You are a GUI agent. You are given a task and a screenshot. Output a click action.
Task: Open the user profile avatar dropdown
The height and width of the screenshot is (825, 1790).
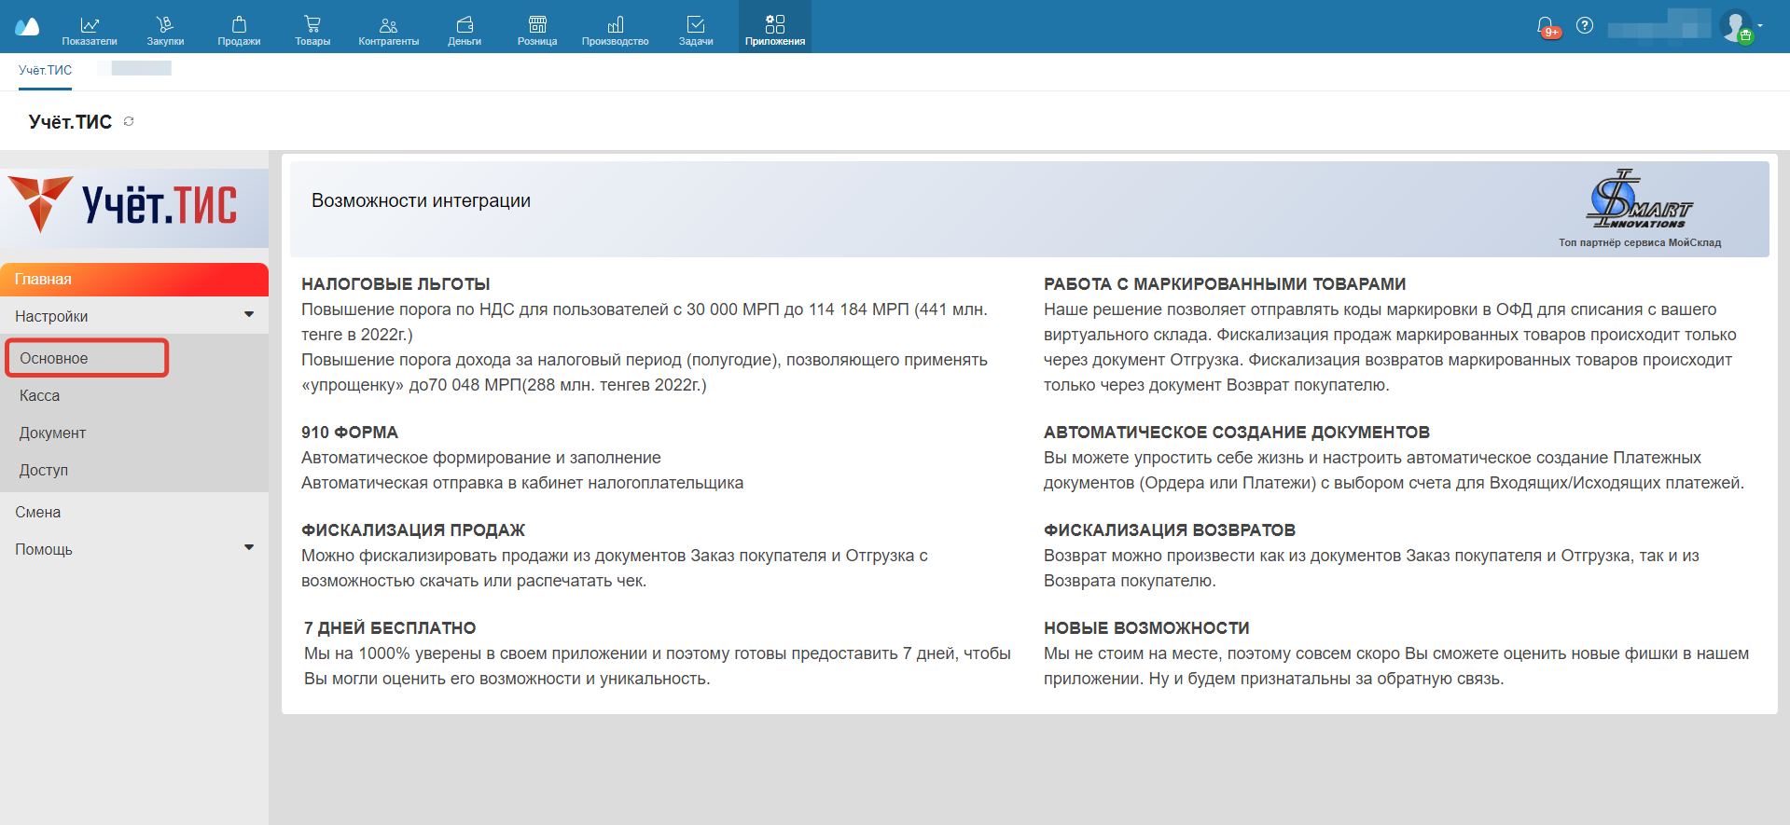pyautogui.click(x=1739, y=25)
